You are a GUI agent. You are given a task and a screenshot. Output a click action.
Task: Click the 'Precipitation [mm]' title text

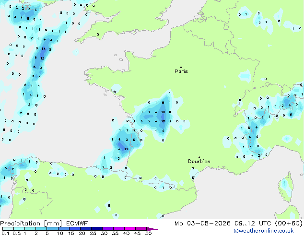click(x=31, y=223)
